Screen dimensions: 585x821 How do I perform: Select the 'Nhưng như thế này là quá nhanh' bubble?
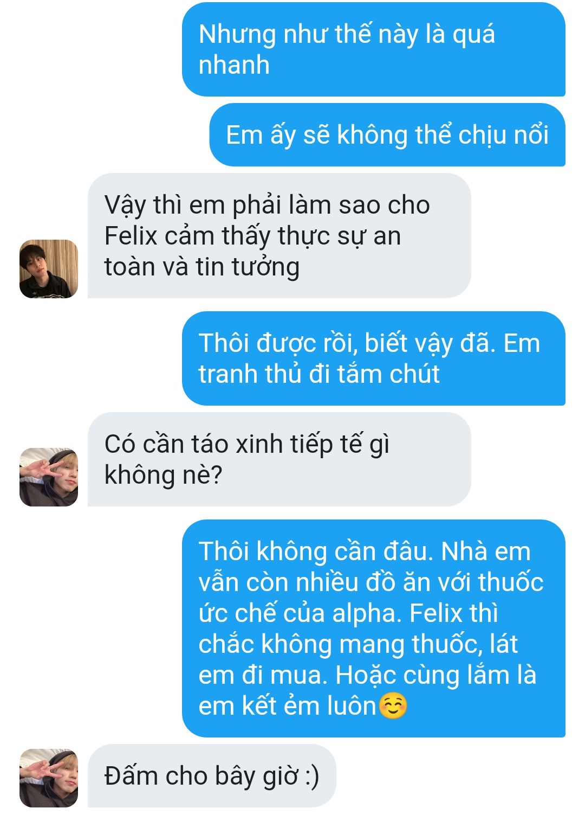tap(374, 49)
